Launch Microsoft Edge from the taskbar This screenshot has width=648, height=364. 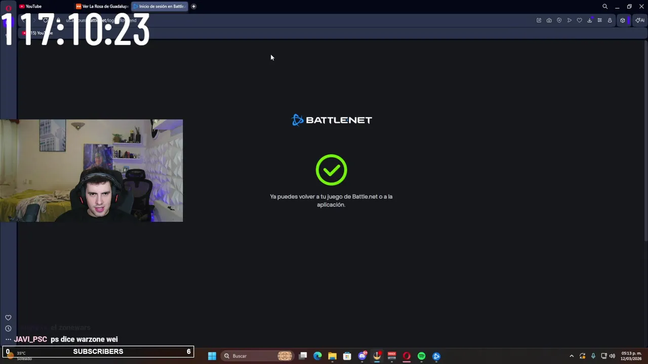(x=317, y=356)
